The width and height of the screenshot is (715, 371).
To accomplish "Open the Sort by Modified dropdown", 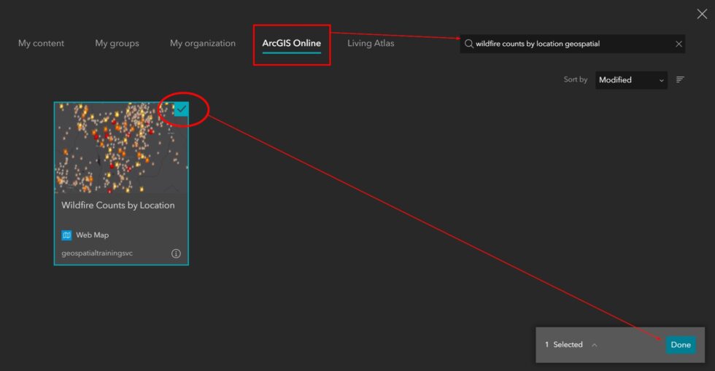I will point(630,79).
